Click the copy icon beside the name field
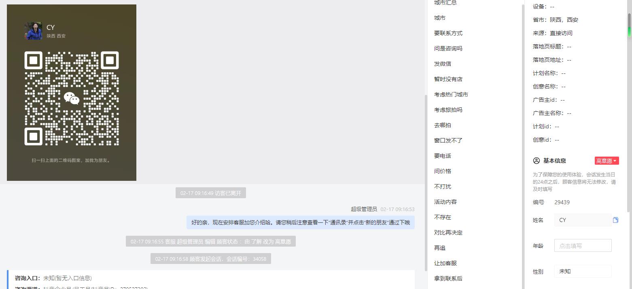The width and height of the screenshot is (632, 289). tap(615, 220)
